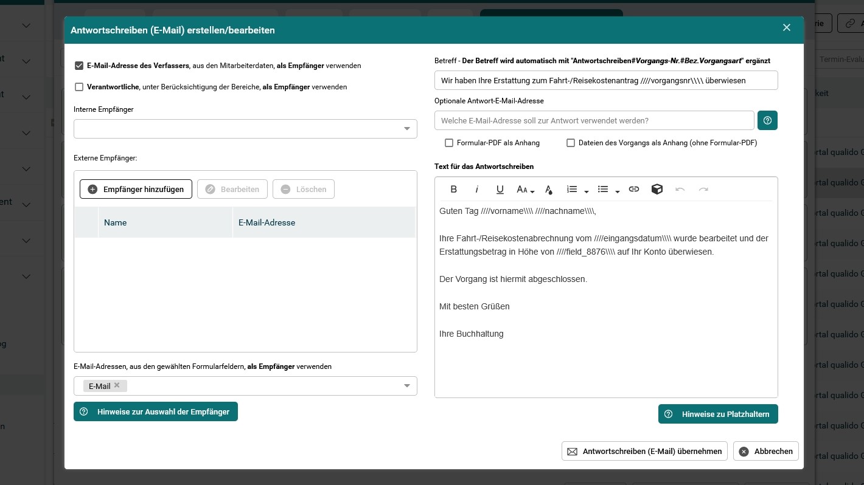This screenshot has width=864, height=485.
Task: Insert a numbered list
Action: [x=572, y=189]
